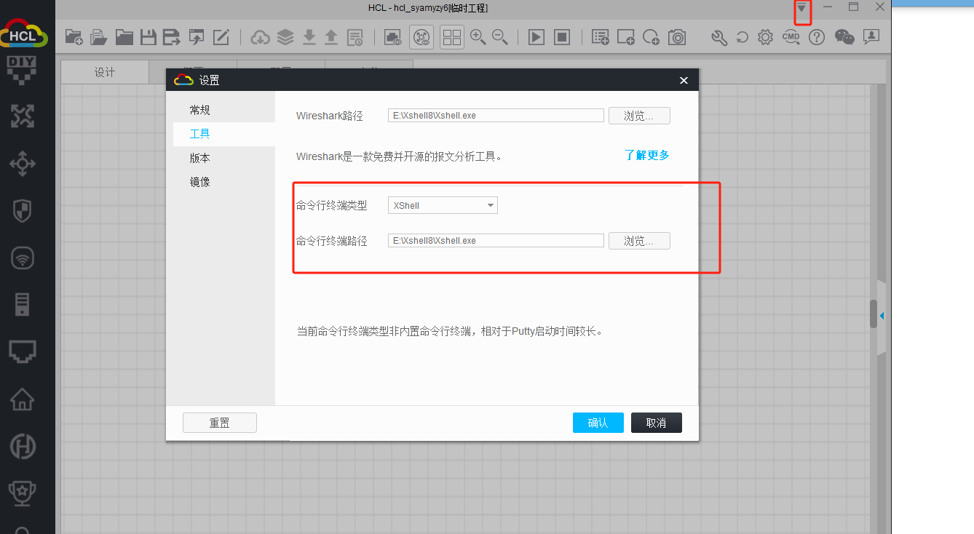Toggle the grid view icon in toolbar
Image resolution: width=974 pixels, height=534 pixels.
click(452, 37)
